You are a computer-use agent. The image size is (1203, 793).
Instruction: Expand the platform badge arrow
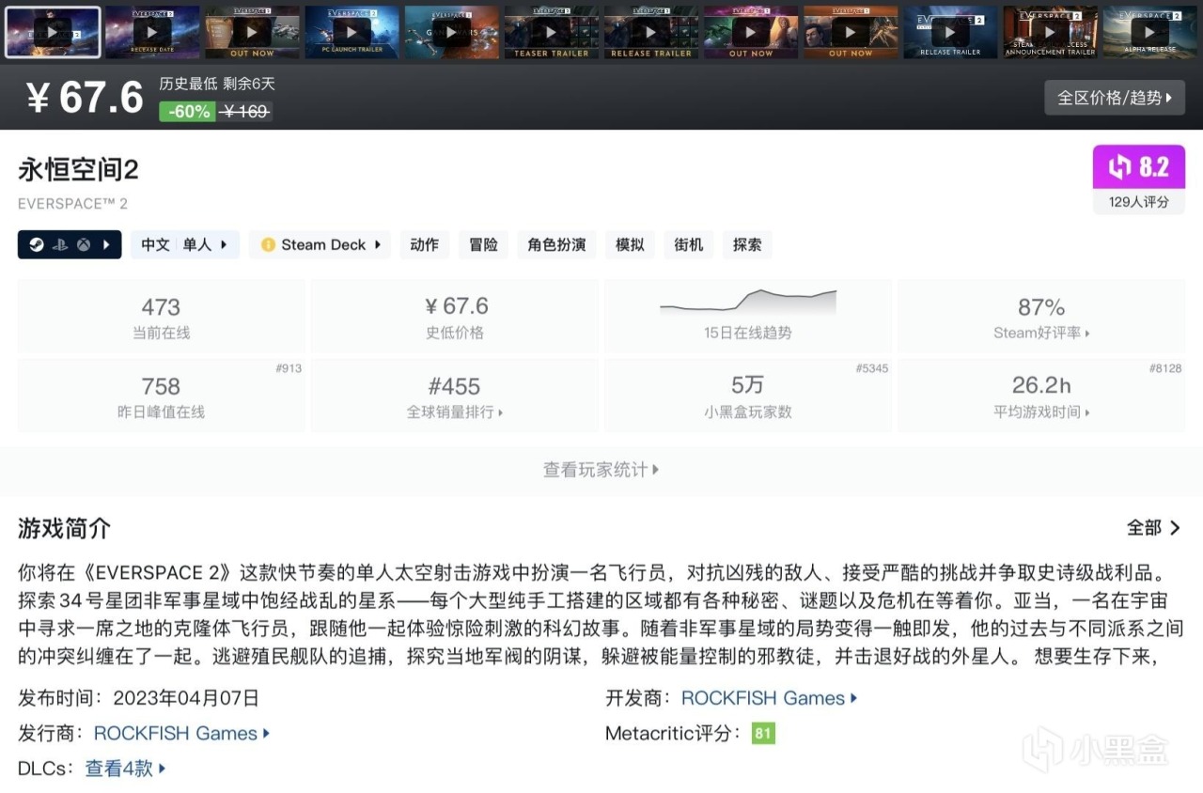106,245
